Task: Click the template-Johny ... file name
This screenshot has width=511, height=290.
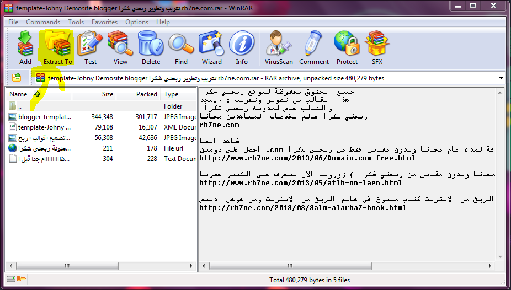Action: (x=44, y=127)
